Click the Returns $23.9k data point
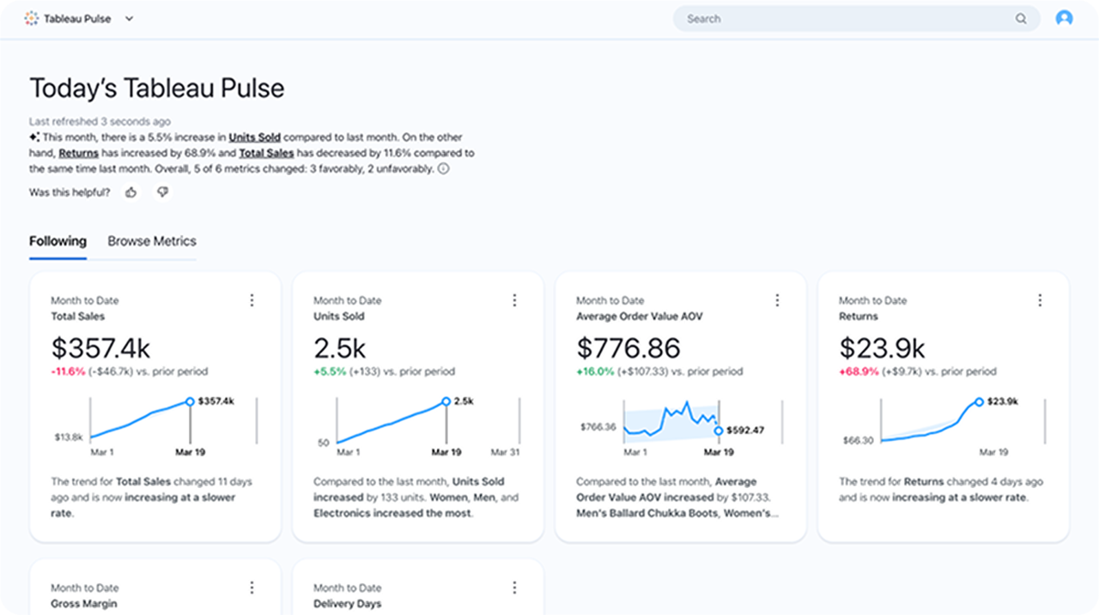This screenshot has width=1099, height=615. [x=978, y=401]
